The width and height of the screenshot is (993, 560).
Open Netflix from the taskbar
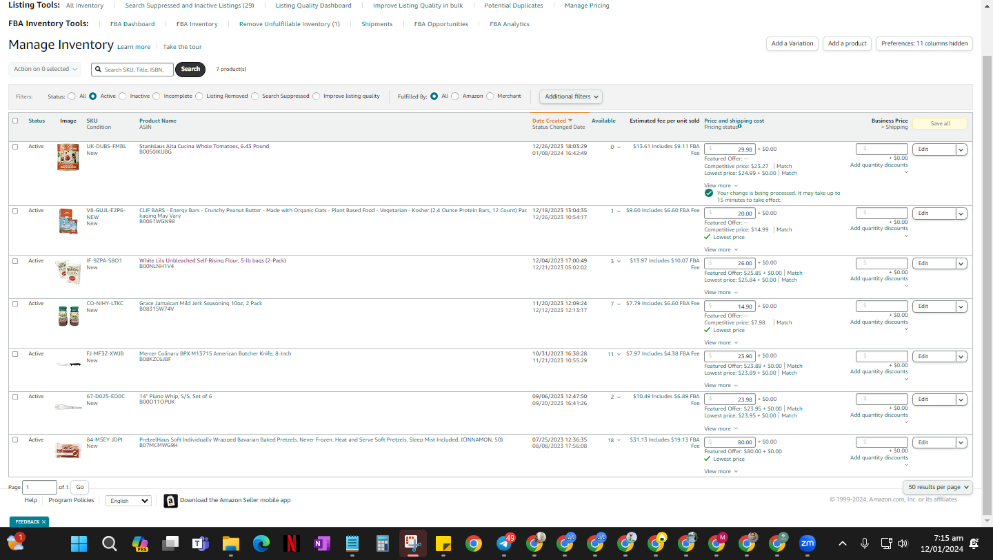click(x=291, y=543)
